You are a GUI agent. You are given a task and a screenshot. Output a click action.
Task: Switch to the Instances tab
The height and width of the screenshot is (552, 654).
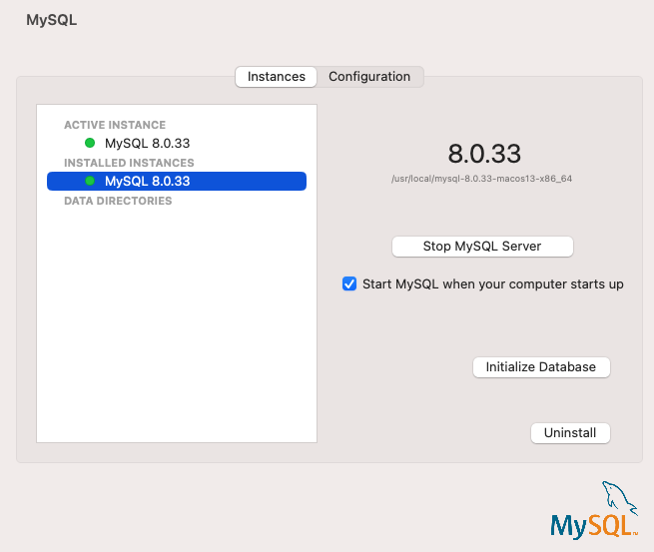[276, 77]
